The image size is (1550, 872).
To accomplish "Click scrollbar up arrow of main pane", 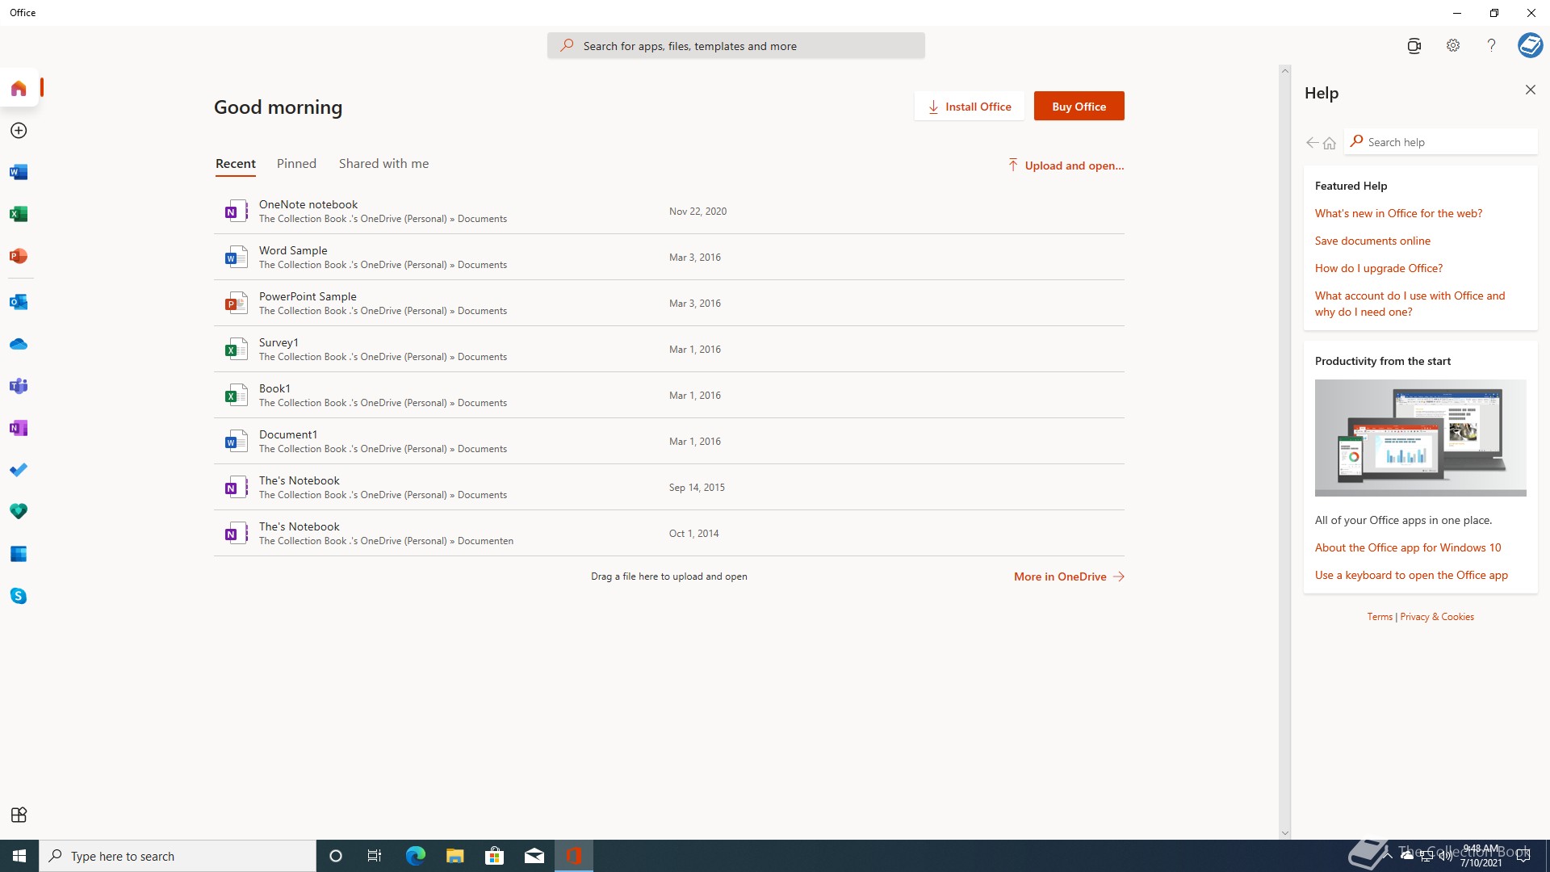I will coord(1284,71).
